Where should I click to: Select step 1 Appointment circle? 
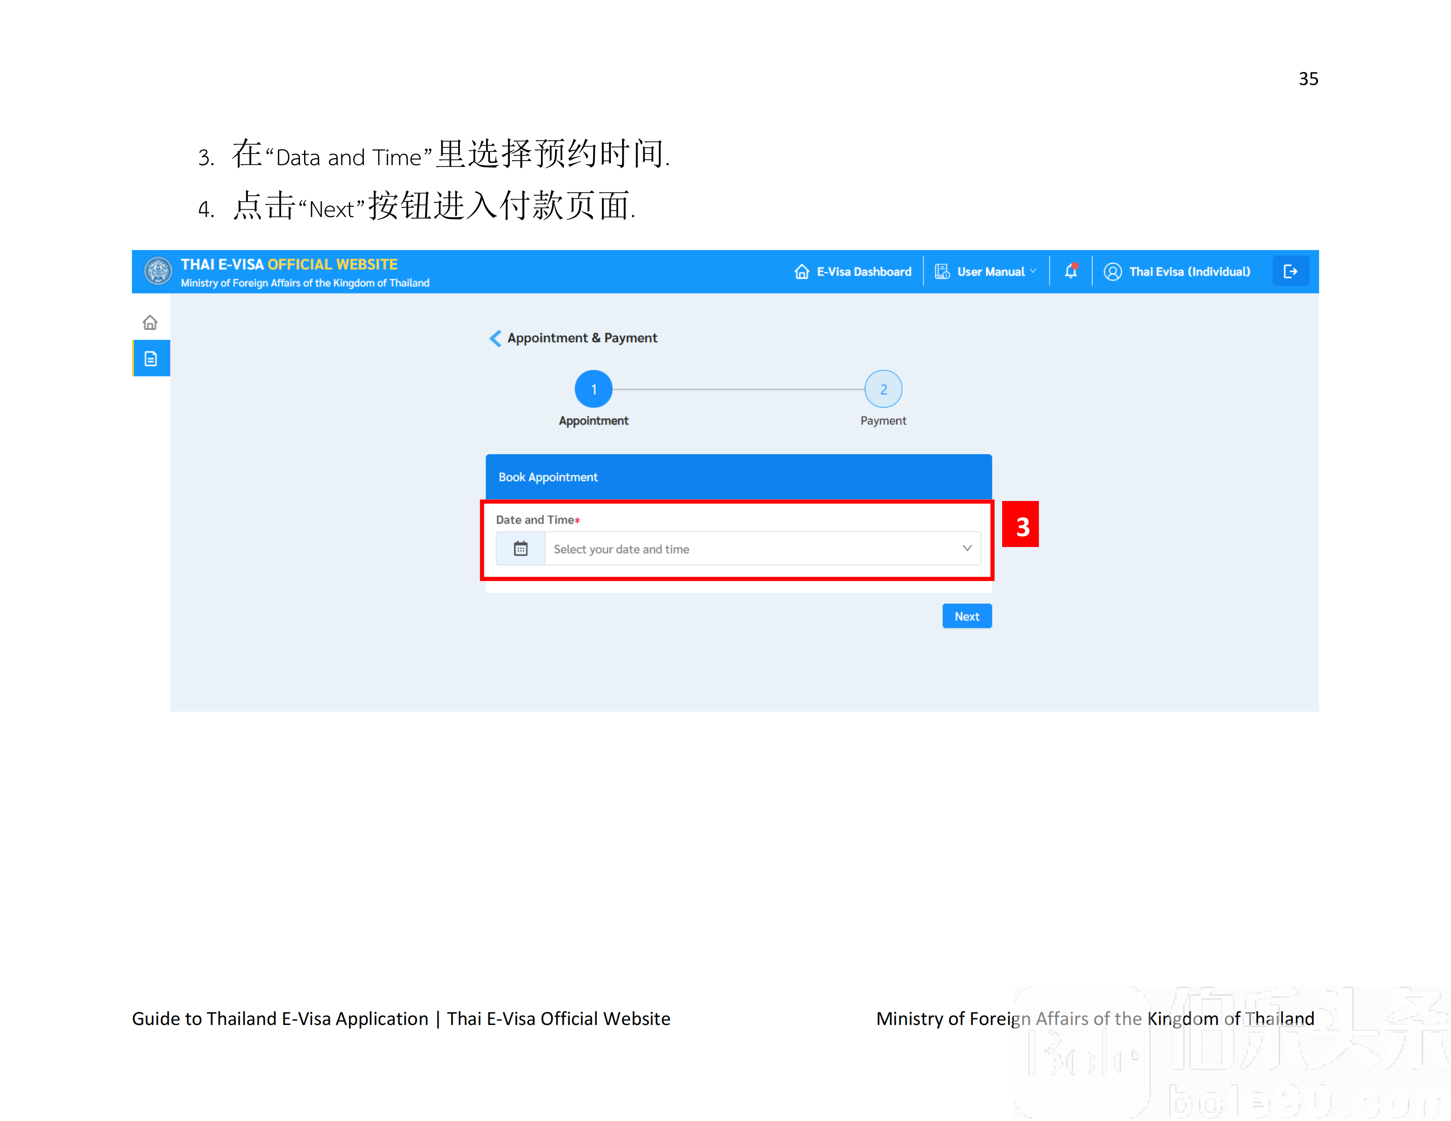(593, 389)
